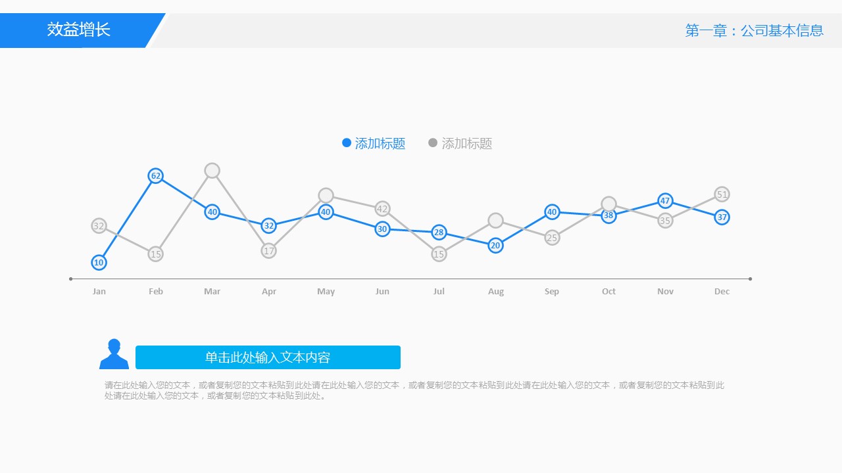Viewport: 842px width, 473px height.
Task: Select the blue 添加标题 legend label
Action: click(x=380, y=144)
